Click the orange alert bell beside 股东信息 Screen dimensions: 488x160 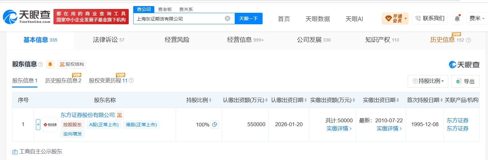click(x=50, y=65)
